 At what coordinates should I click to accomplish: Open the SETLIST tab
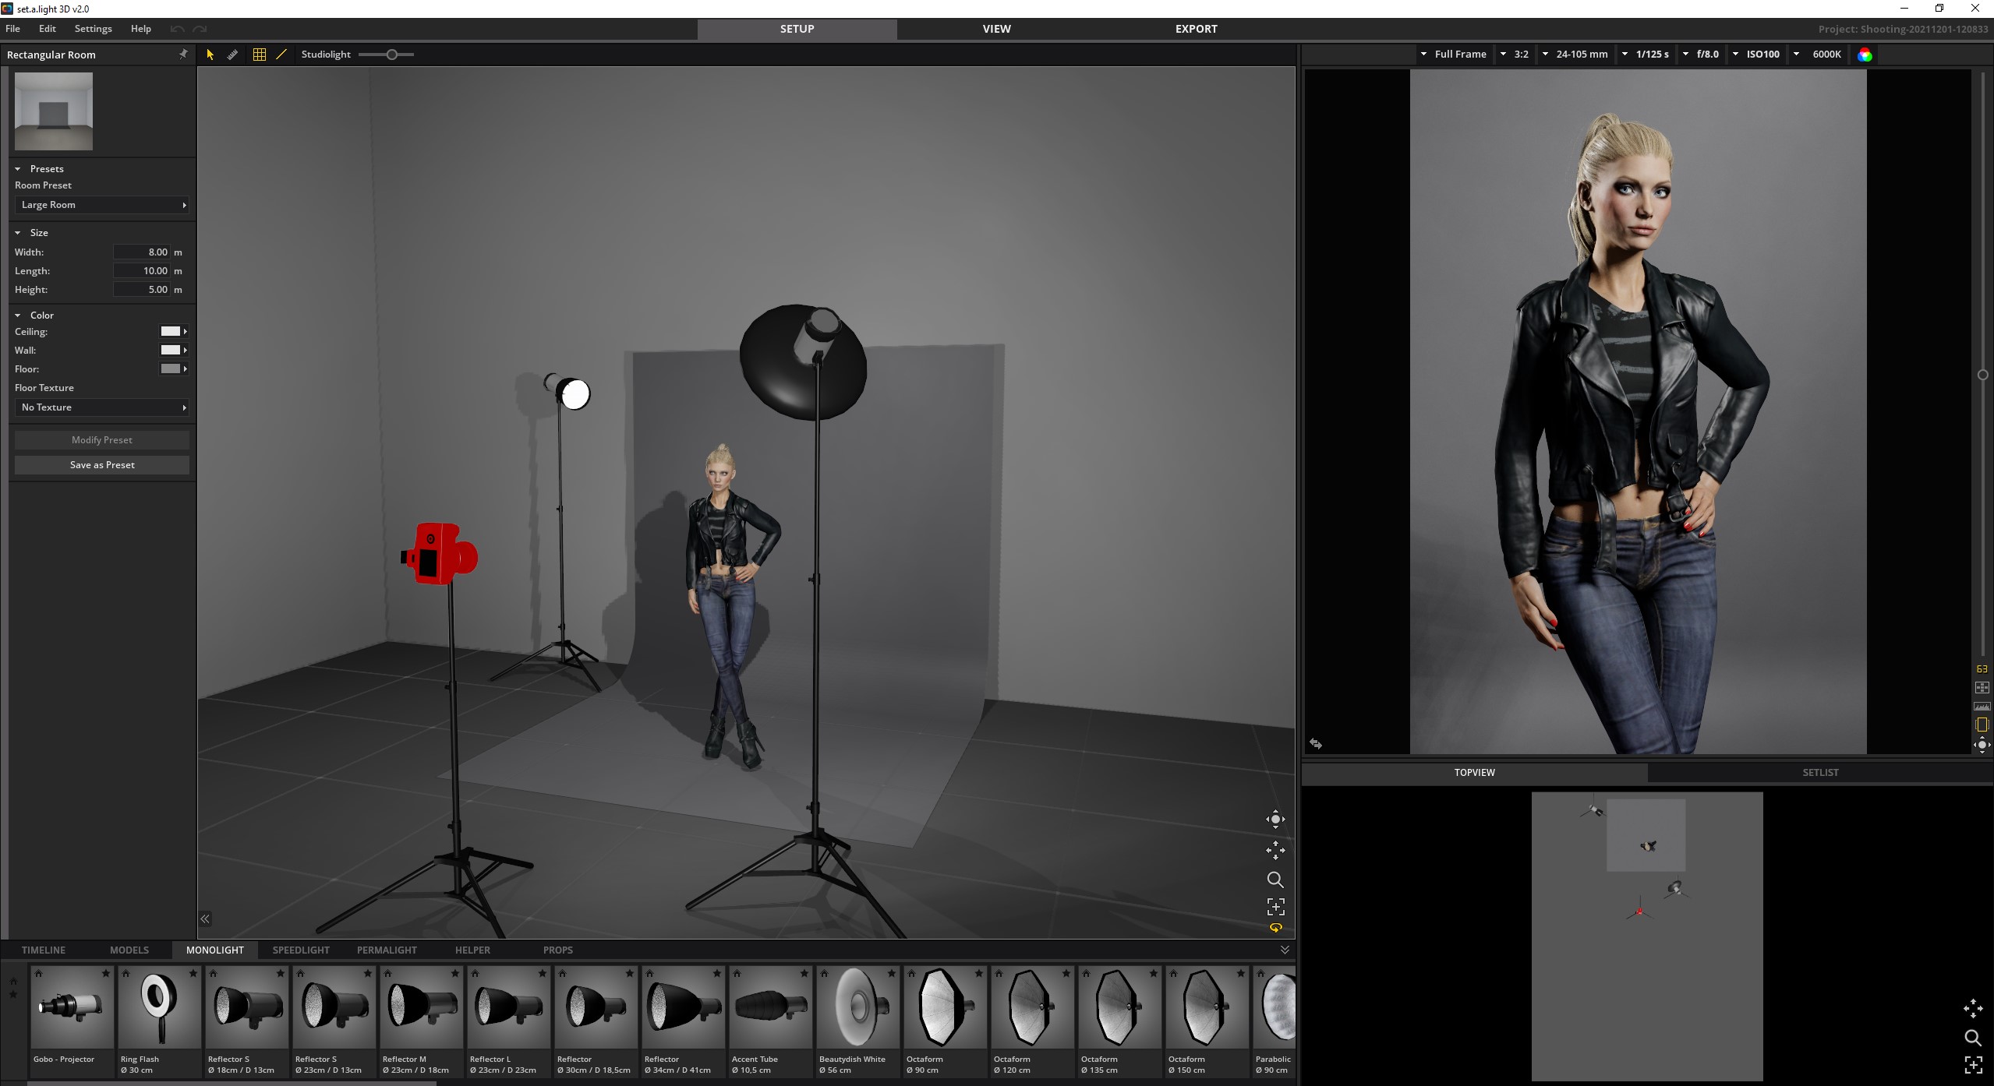point(1820,772)
